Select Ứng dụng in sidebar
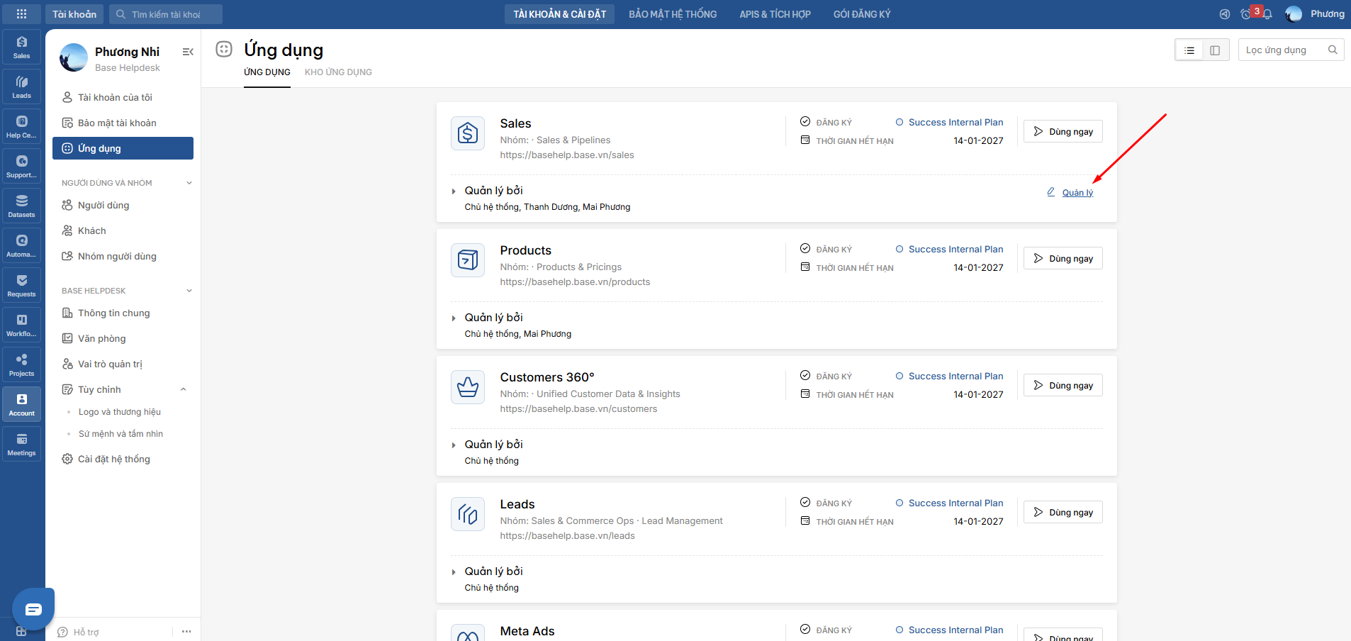Image resolution: width=1351 pixels, height=641 pixels. coord(123,148)
